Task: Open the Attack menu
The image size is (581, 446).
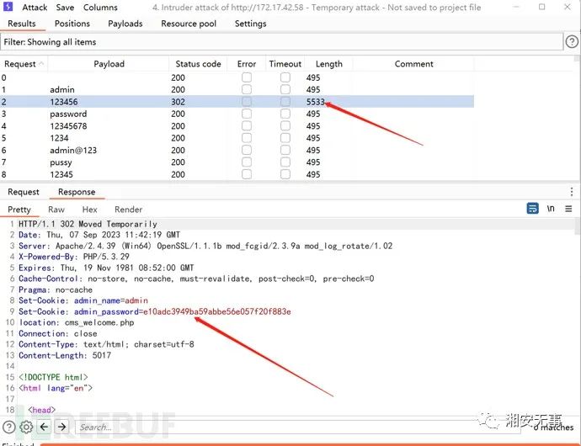Action: click(x=35, y=7)
